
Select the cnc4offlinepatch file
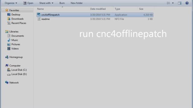[x=50, y=15]
